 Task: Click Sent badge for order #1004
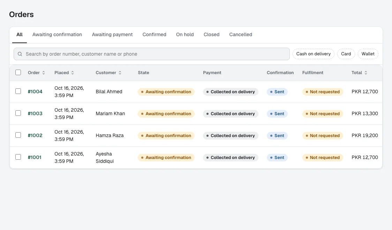[277, 92]
